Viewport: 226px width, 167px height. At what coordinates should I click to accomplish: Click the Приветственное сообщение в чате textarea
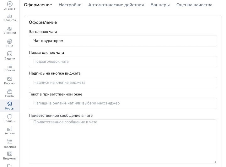[123, 141]
